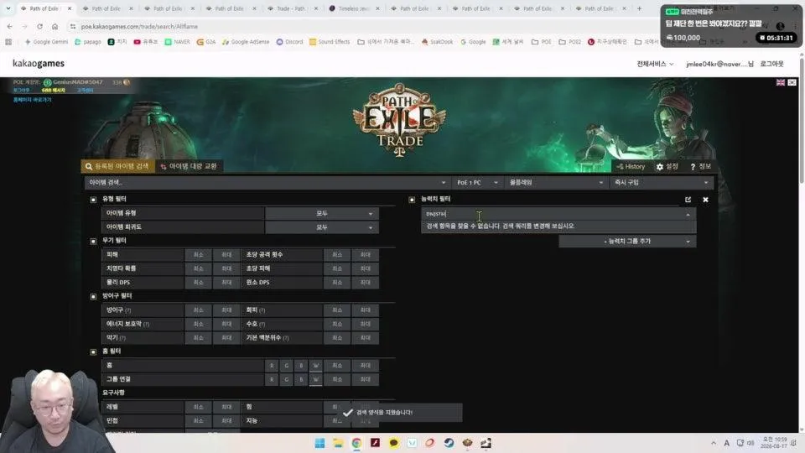The height and width of the screenshot is (453, 805).
Task: Select the 아이템 대량 교환 tab
Action: coord(189,166)
